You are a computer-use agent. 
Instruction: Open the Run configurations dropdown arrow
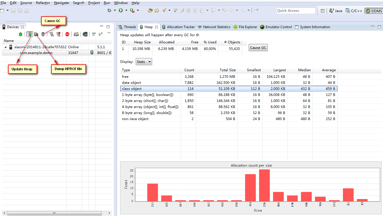(x=126, y=10)
